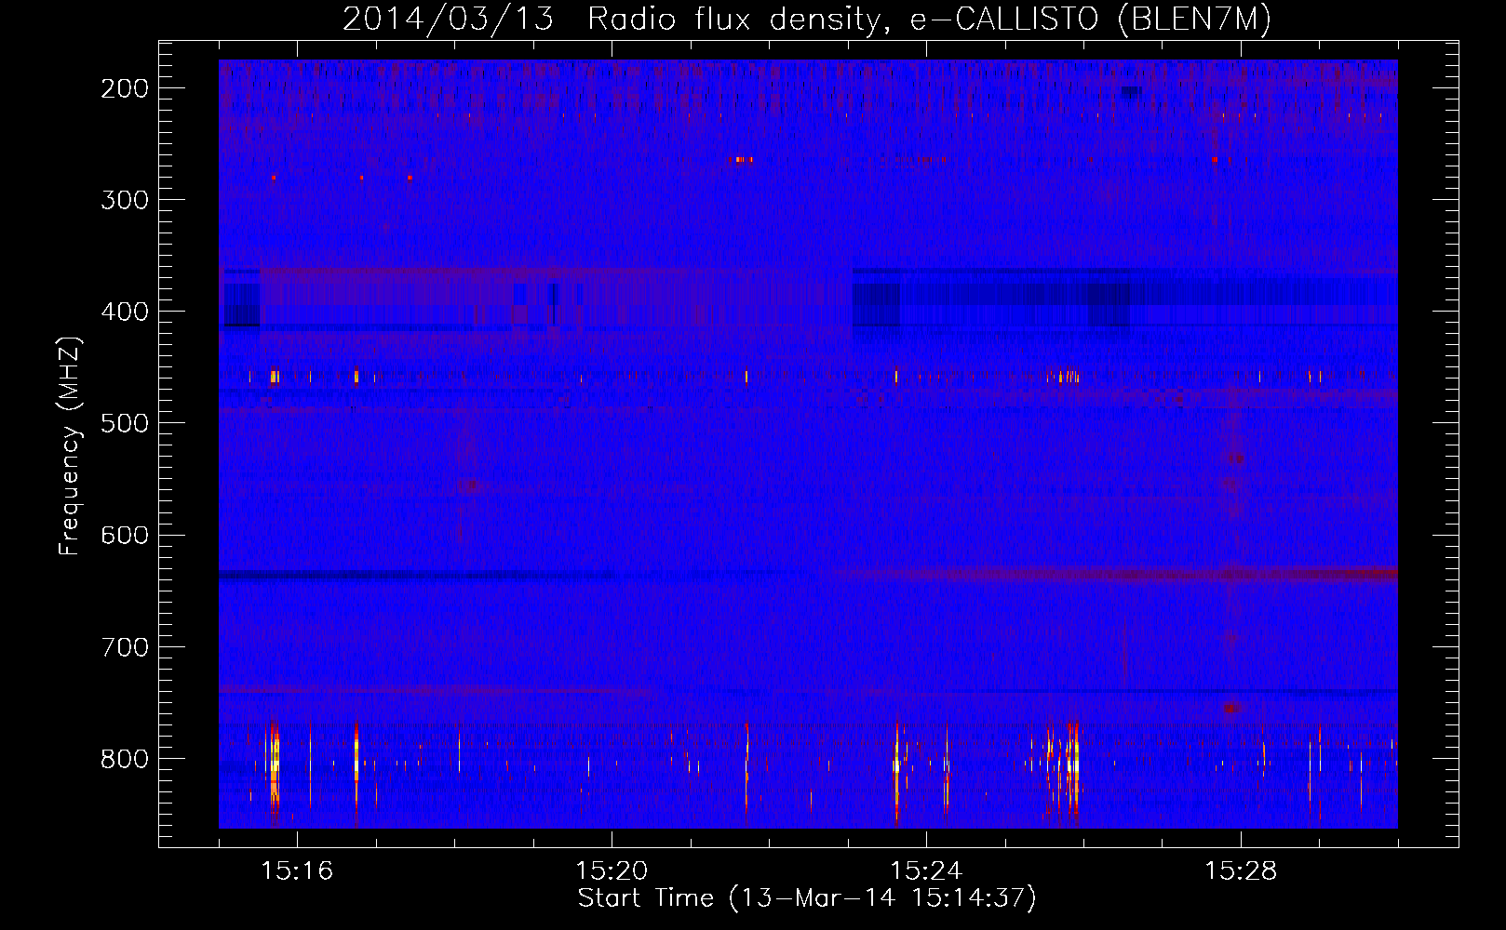This screenshot has height=930, width=1506.
Task: Select the '600' frequency axis label
Action: (125, 535)
